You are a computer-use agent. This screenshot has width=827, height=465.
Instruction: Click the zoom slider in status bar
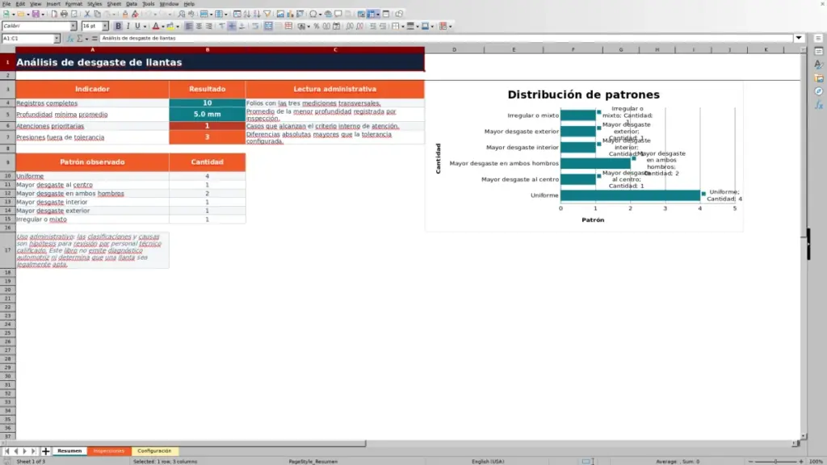click(775, 461)
